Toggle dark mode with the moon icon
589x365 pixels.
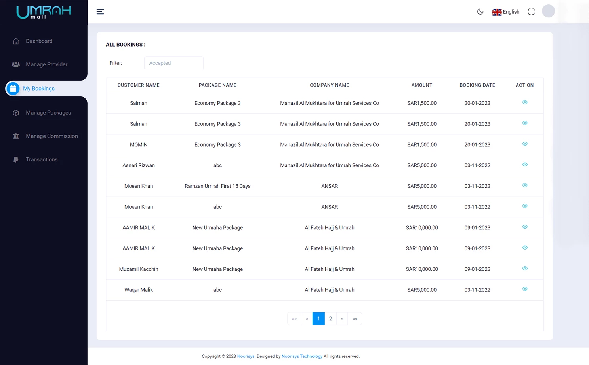[x=480, y=12]
